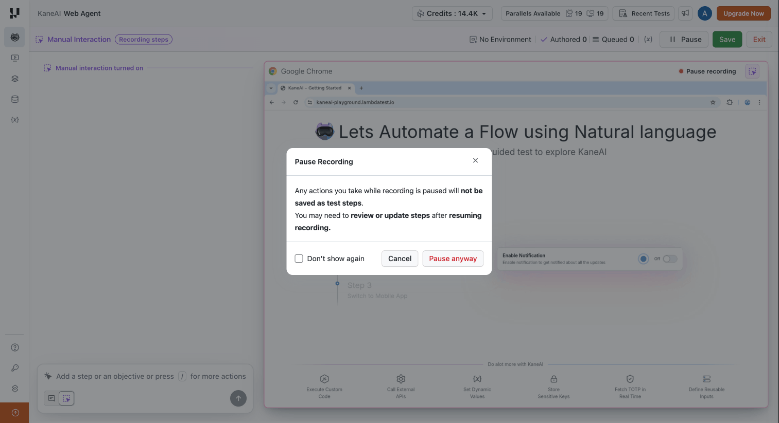The width and height of the screenshot is (779, 423).
Task: Expand the Credits 14.4K dropdown
Action: [452, 13]
